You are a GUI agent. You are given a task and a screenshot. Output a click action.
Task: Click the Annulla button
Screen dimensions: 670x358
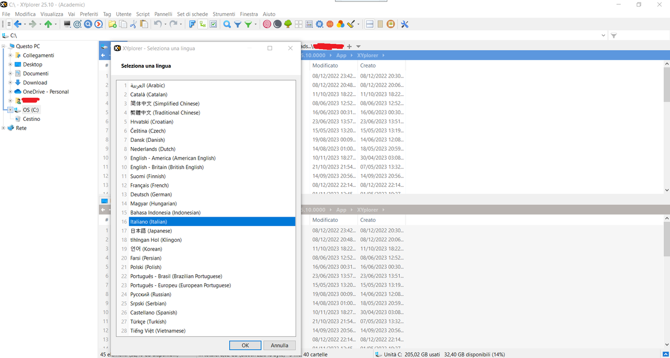pos(280,345)
